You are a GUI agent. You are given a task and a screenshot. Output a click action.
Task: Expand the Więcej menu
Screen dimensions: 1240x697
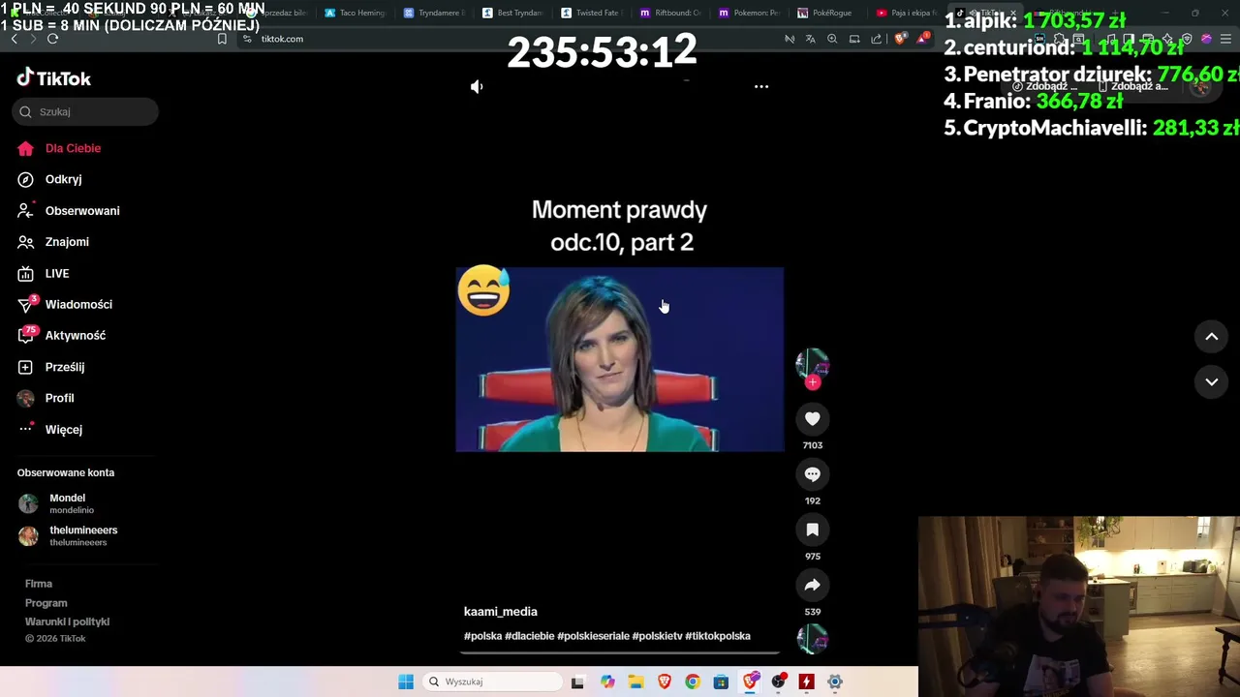pos(49,430)
